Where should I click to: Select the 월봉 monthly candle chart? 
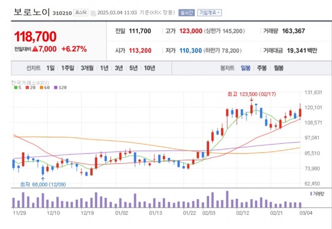(278, 68)
